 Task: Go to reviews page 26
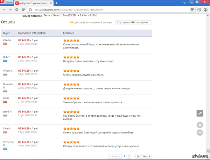(x=138, y=156)
